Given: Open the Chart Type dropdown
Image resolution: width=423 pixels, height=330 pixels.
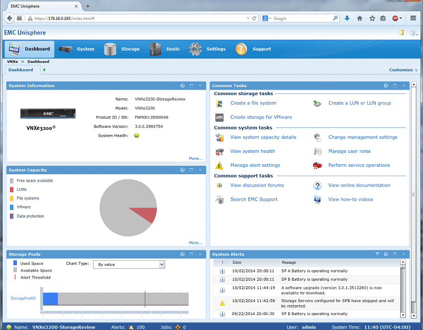Looking at the screenshot, I should (129, 264).
